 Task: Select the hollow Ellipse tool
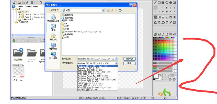[167, 3]
